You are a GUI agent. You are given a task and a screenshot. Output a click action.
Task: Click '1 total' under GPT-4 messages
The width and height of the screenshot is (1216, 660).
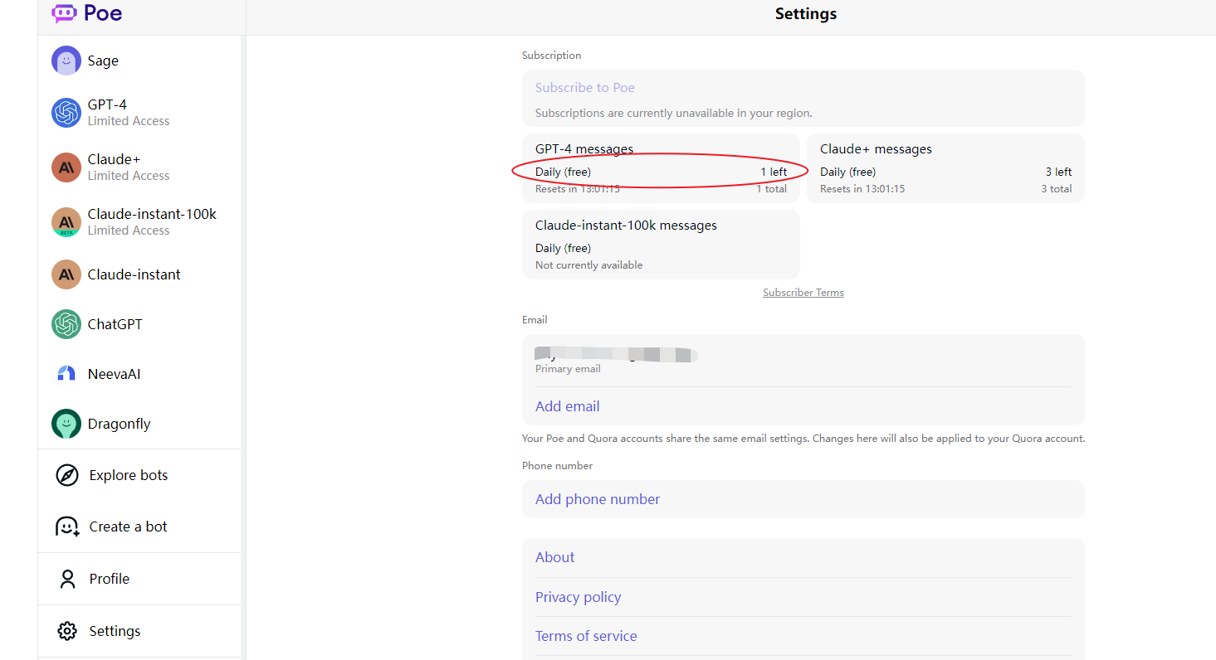point(772,189)
